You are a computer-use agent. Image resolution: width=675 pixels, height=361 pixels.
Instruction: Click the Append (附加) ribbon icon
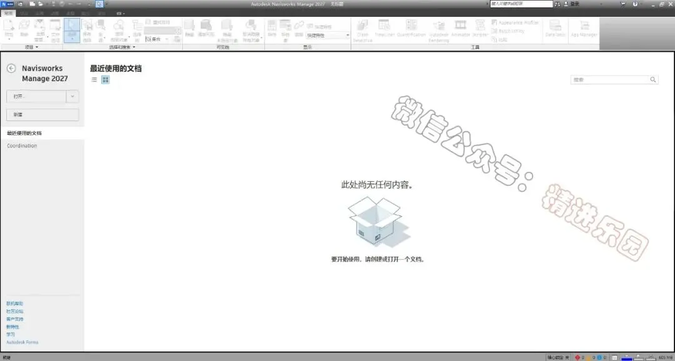pos(9,30)
